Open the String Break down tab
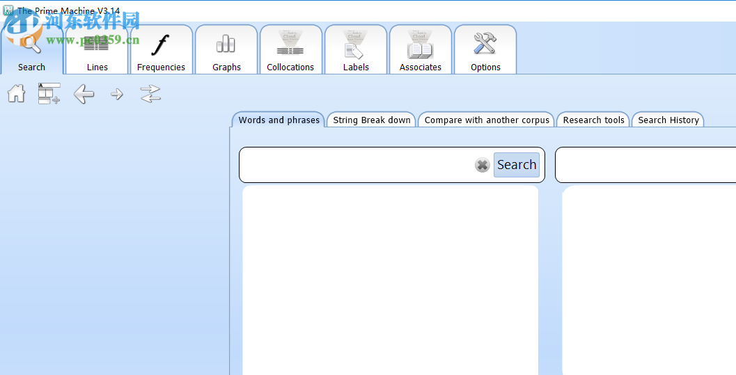 tap(372, 120)
